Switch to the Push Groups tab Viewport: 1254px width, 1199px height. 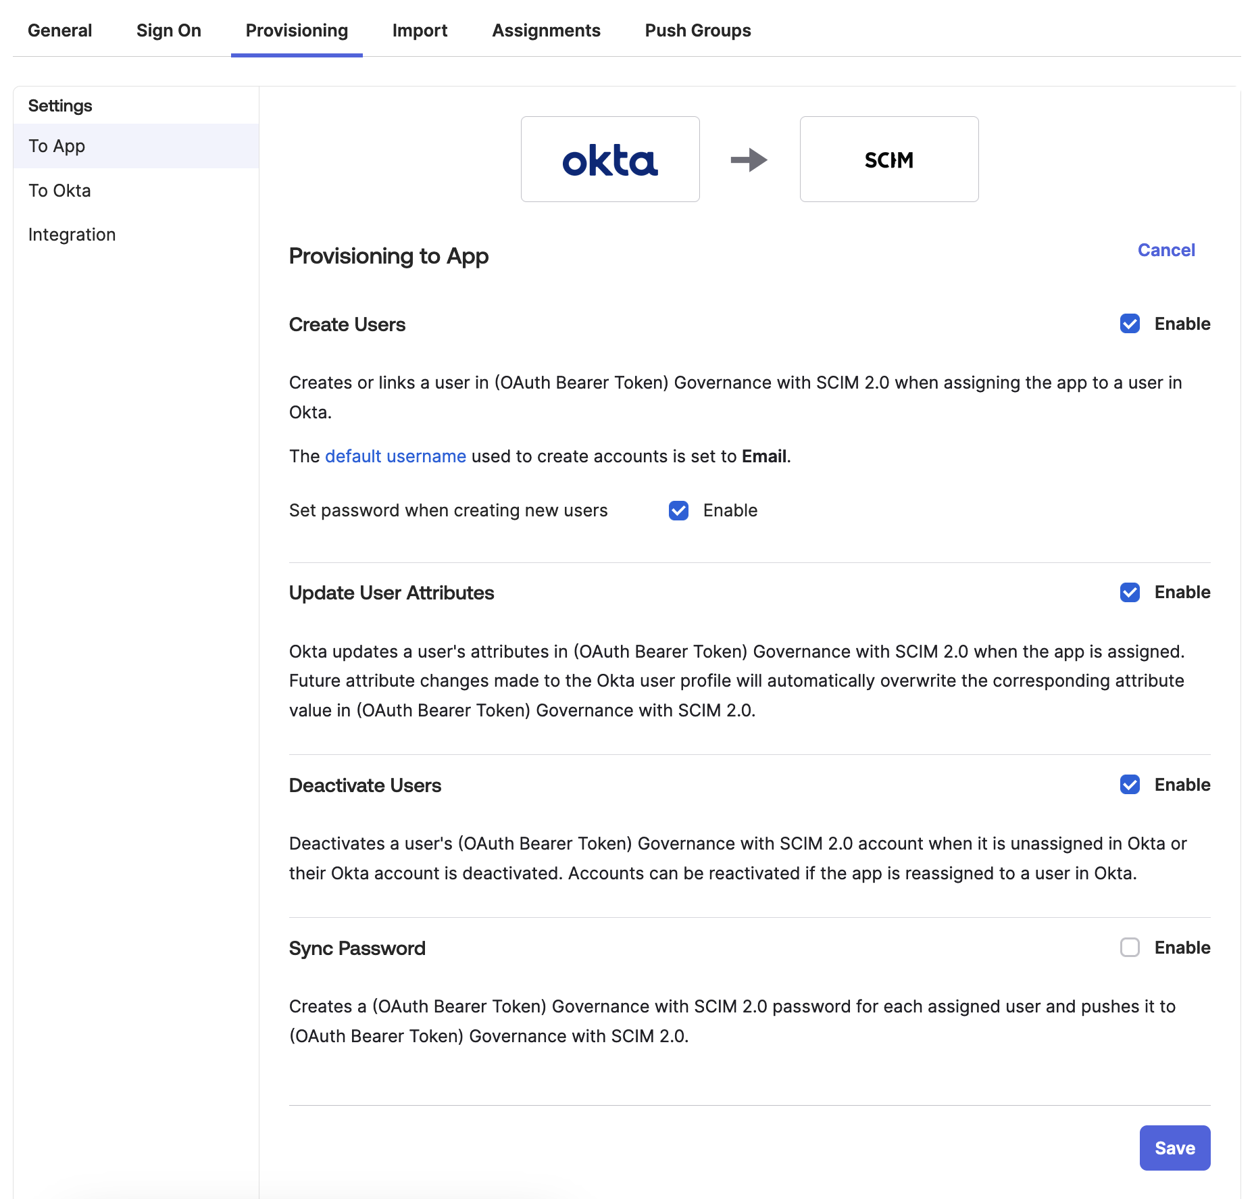pyautogui.click(x=698, y=30)
